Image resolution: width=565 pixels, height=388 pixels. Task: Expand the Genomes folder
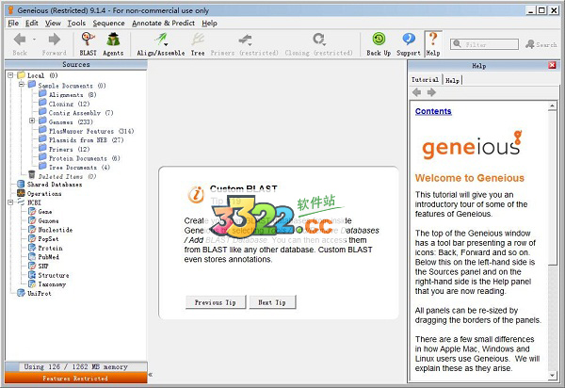[32, 121]
